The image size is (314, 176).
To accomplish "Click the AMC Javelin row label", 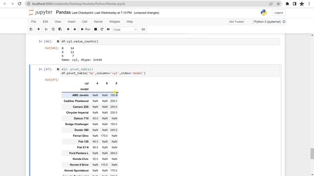I will 80,95.
